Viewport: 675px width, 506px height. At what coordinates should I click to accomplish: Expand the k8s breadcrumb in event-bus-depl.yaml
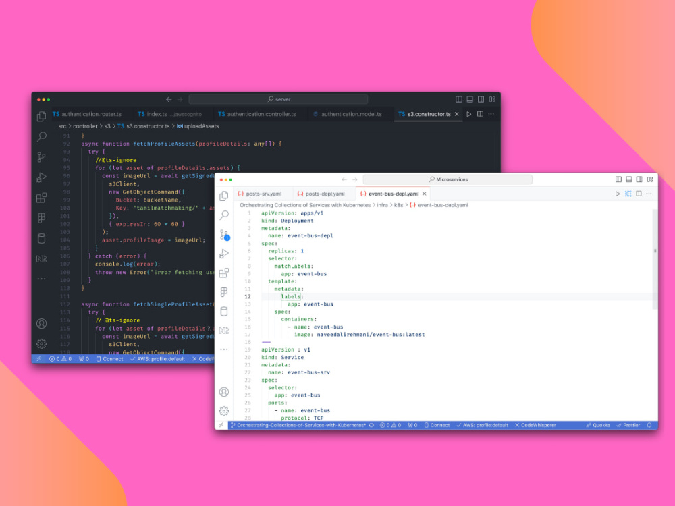pyautogui.click(x=397, y=205)
